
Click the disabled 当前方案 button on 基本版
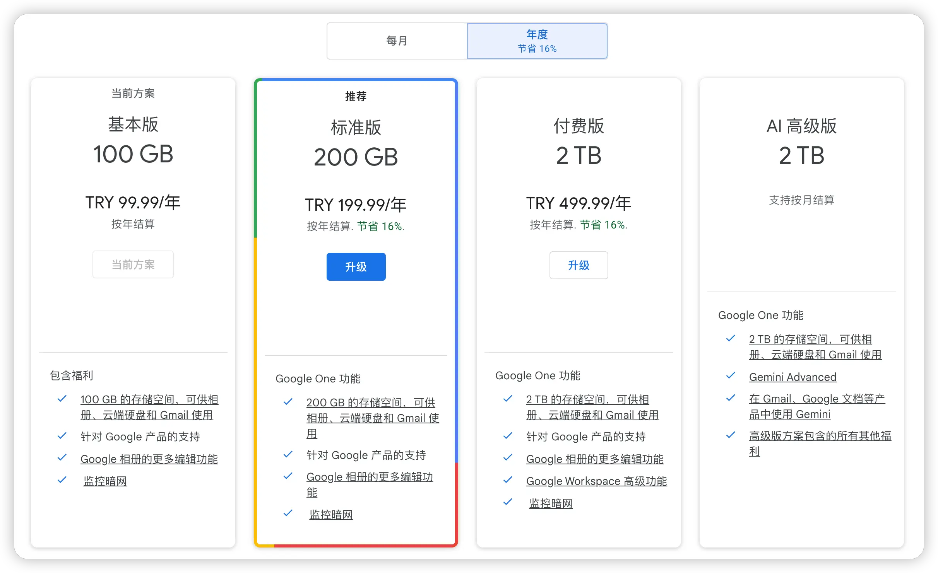click(x=133, y=264)
